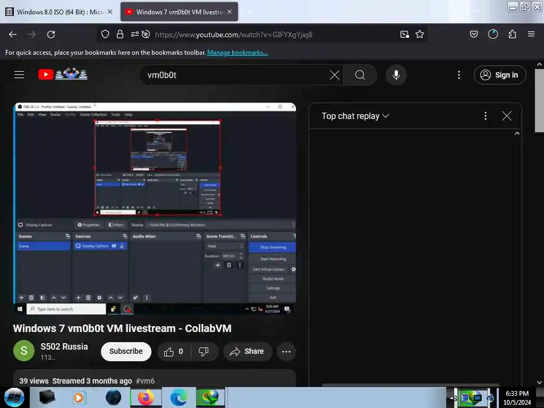This screenshot has width=544, height=408.
Task: Click the taskbar clock showing 6:33 PM
Action: [x=517, y=398]
